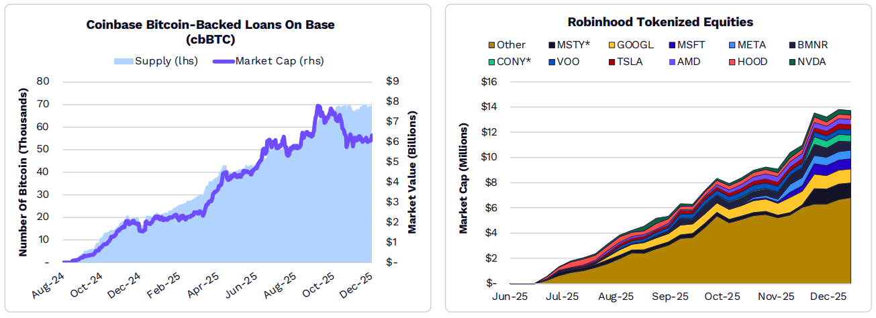Click the Number Of Bitcoin axis title
The image size is (876, 318).
pyautogui.click(x=23, y=172)
